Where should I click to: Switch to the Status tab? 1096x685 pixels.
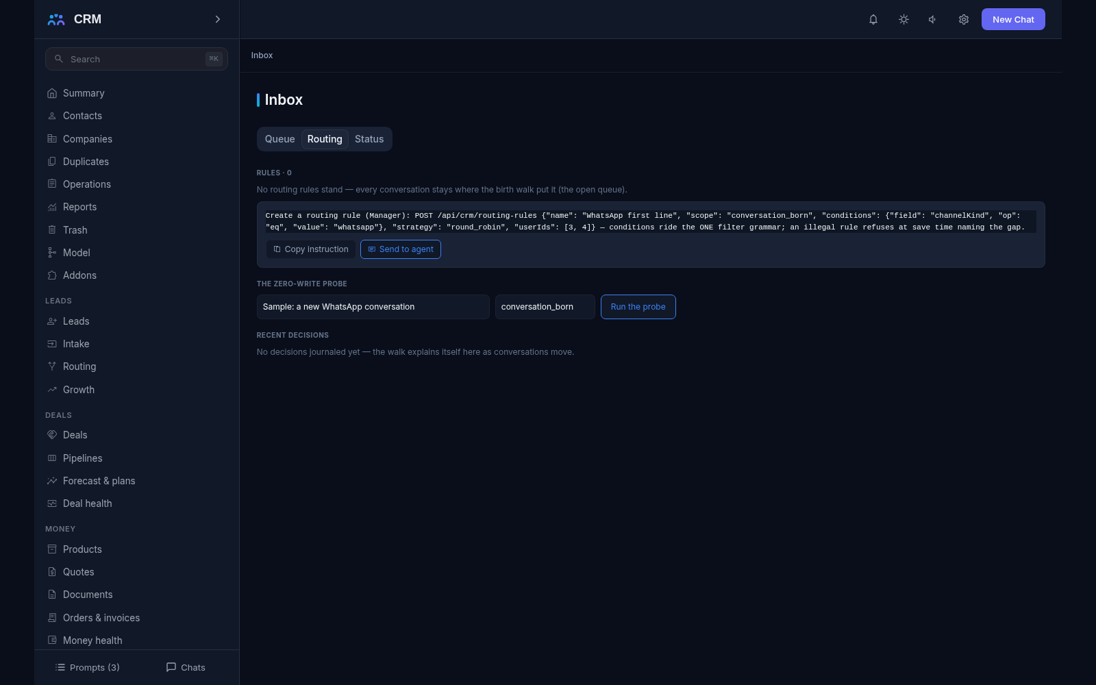coord(369,139)
